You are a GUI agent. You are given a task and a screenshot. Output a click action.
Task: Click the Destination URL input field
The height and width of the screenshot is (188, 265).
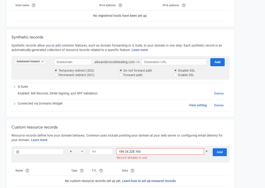pos(174,62)
